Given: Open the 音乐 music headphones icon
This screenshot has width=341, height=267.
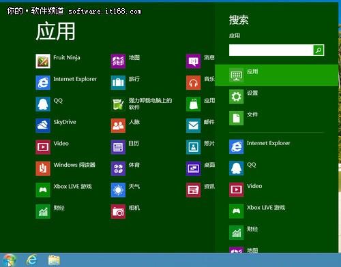Looking at the screenshot, I should tap(193, 82).
